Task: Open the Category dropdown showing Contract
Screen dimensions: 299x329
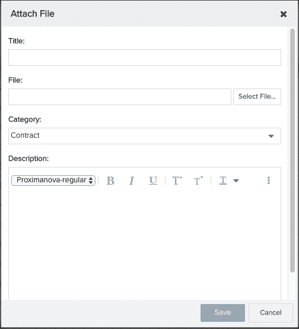Action: [145, 136]
